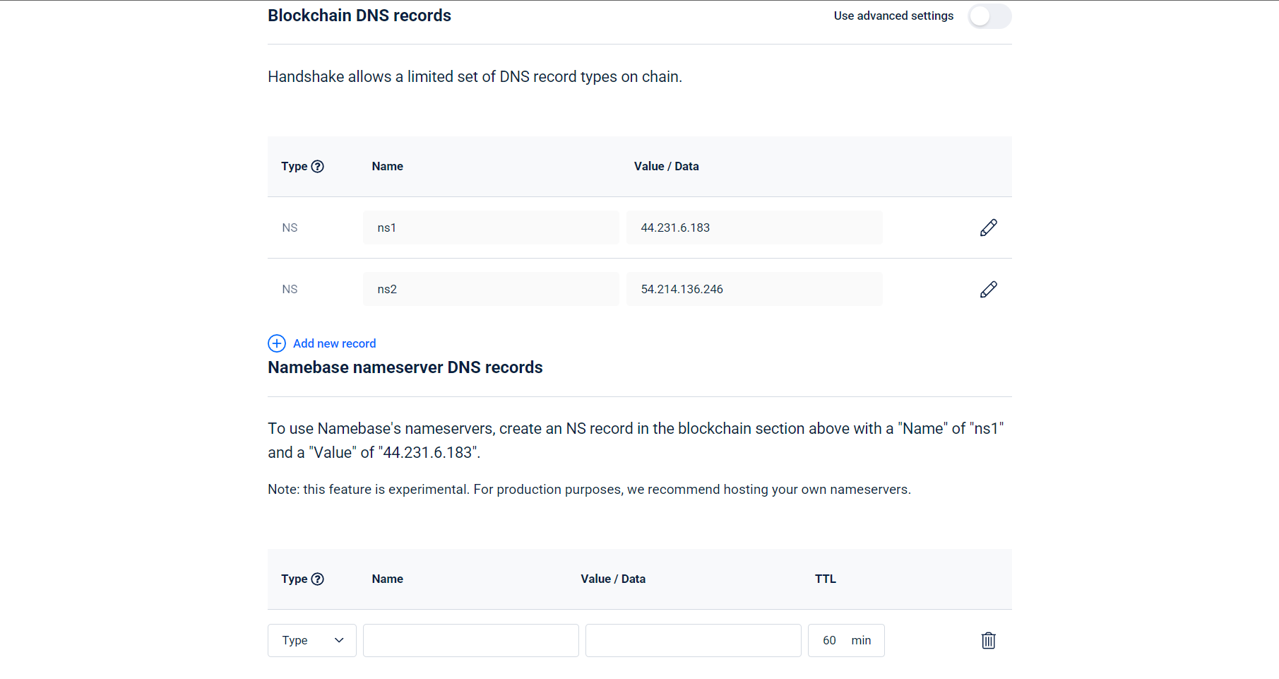
Task: Click the 44.231.6.183 value field
Action: tap(754, 228)
